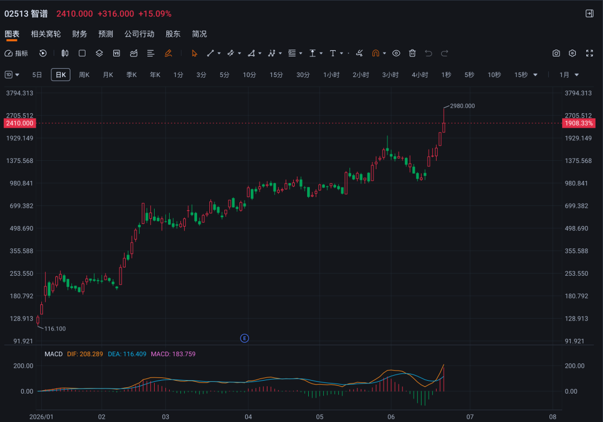Expand the channel line tool dropdown arrow
The image size is (603, 422).
(240, 54)
